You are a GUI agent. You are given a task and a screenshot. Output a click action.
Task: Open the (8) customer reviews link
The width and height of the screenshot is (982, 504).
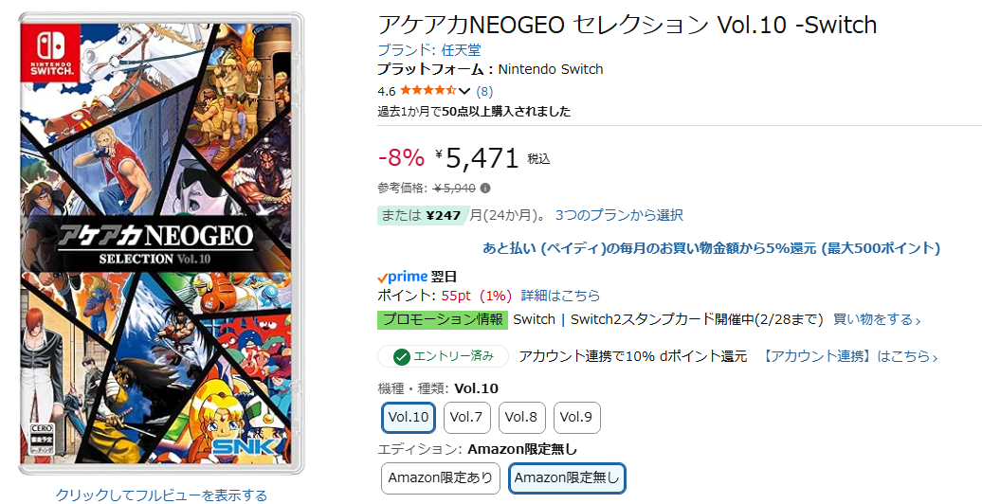tap(484, 91)
